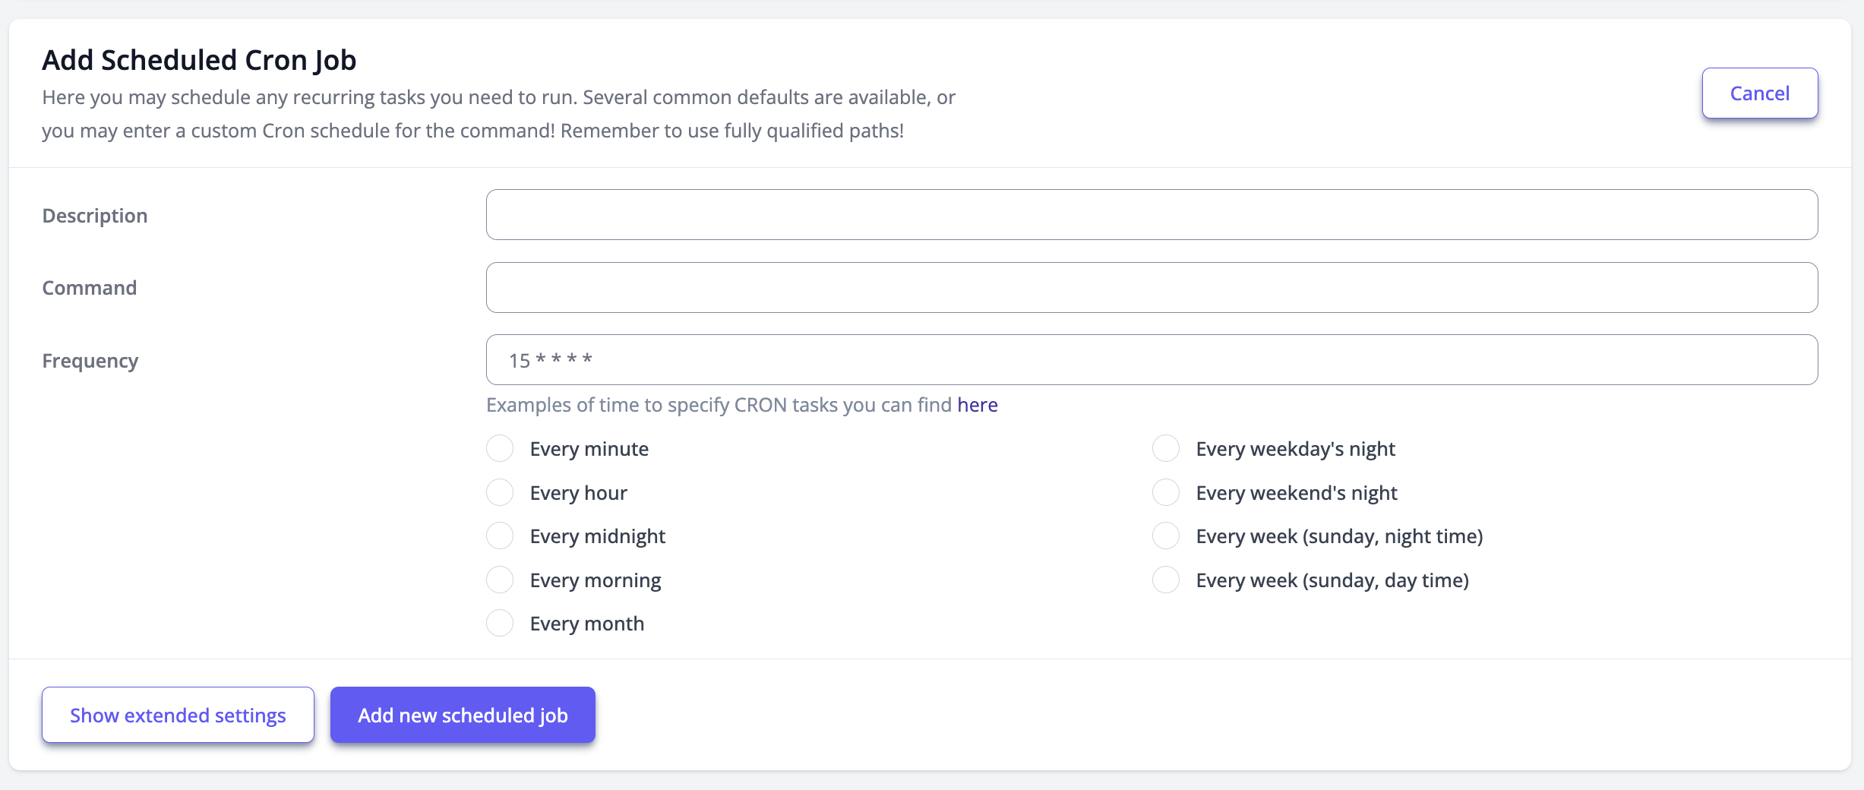The width and height of the screenshot is (1864, 790).
Task: Select the Every month radio button
Action: click(x=500, y=624)
